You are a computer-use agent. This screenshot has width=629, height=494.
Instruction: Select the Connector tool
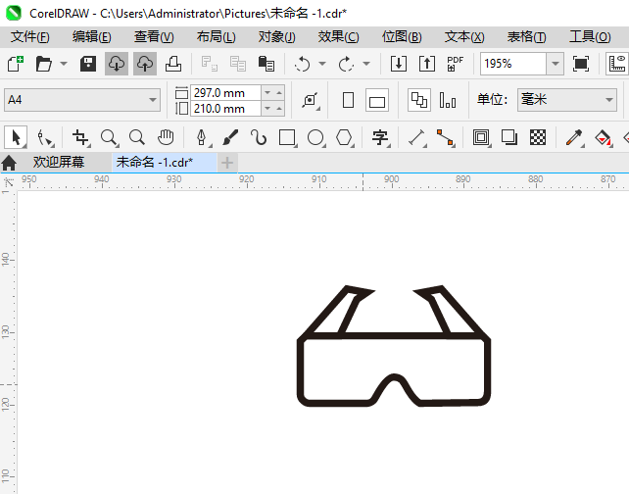(x=445, y=137)
